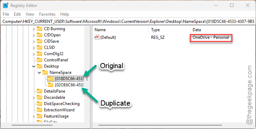Click the ExtractionWizard folder icon

pos(39,110)
